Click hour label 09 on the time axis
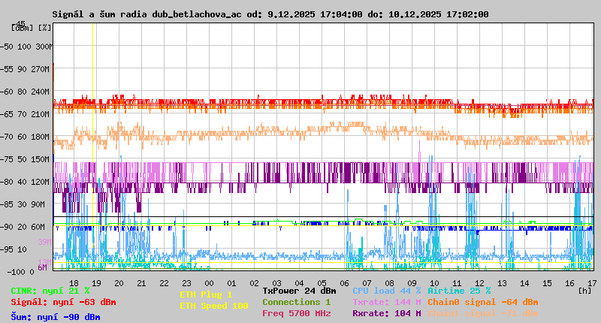The width and height of the screenshot is (601, 323). pos(412,283)
